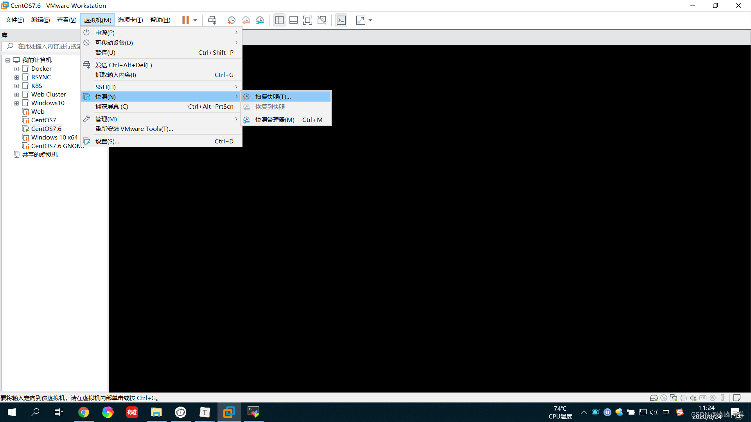Choose 快照管理器(M) from the submenu
Screen dimensions: 751x422
coord(275,120)
